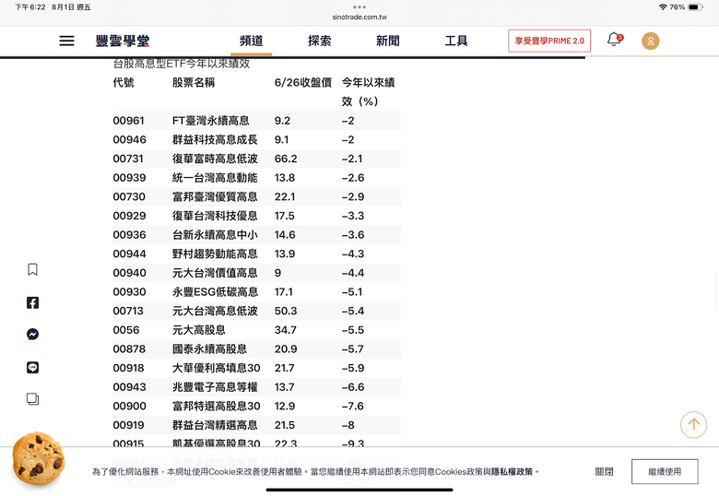The height and width of the screenshot is (496, 719).
Task: Select the 股票名稱 column header
Action: click(x=194, y=83)
